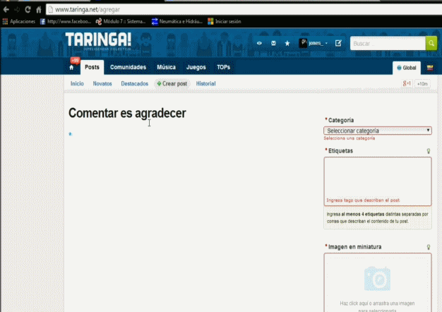This screenshot has height=312, width=442.
Task: Click the green search magnifier button
Action: [x=431, y=43]
